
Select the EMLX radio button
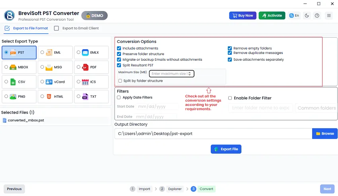[78, 52]
